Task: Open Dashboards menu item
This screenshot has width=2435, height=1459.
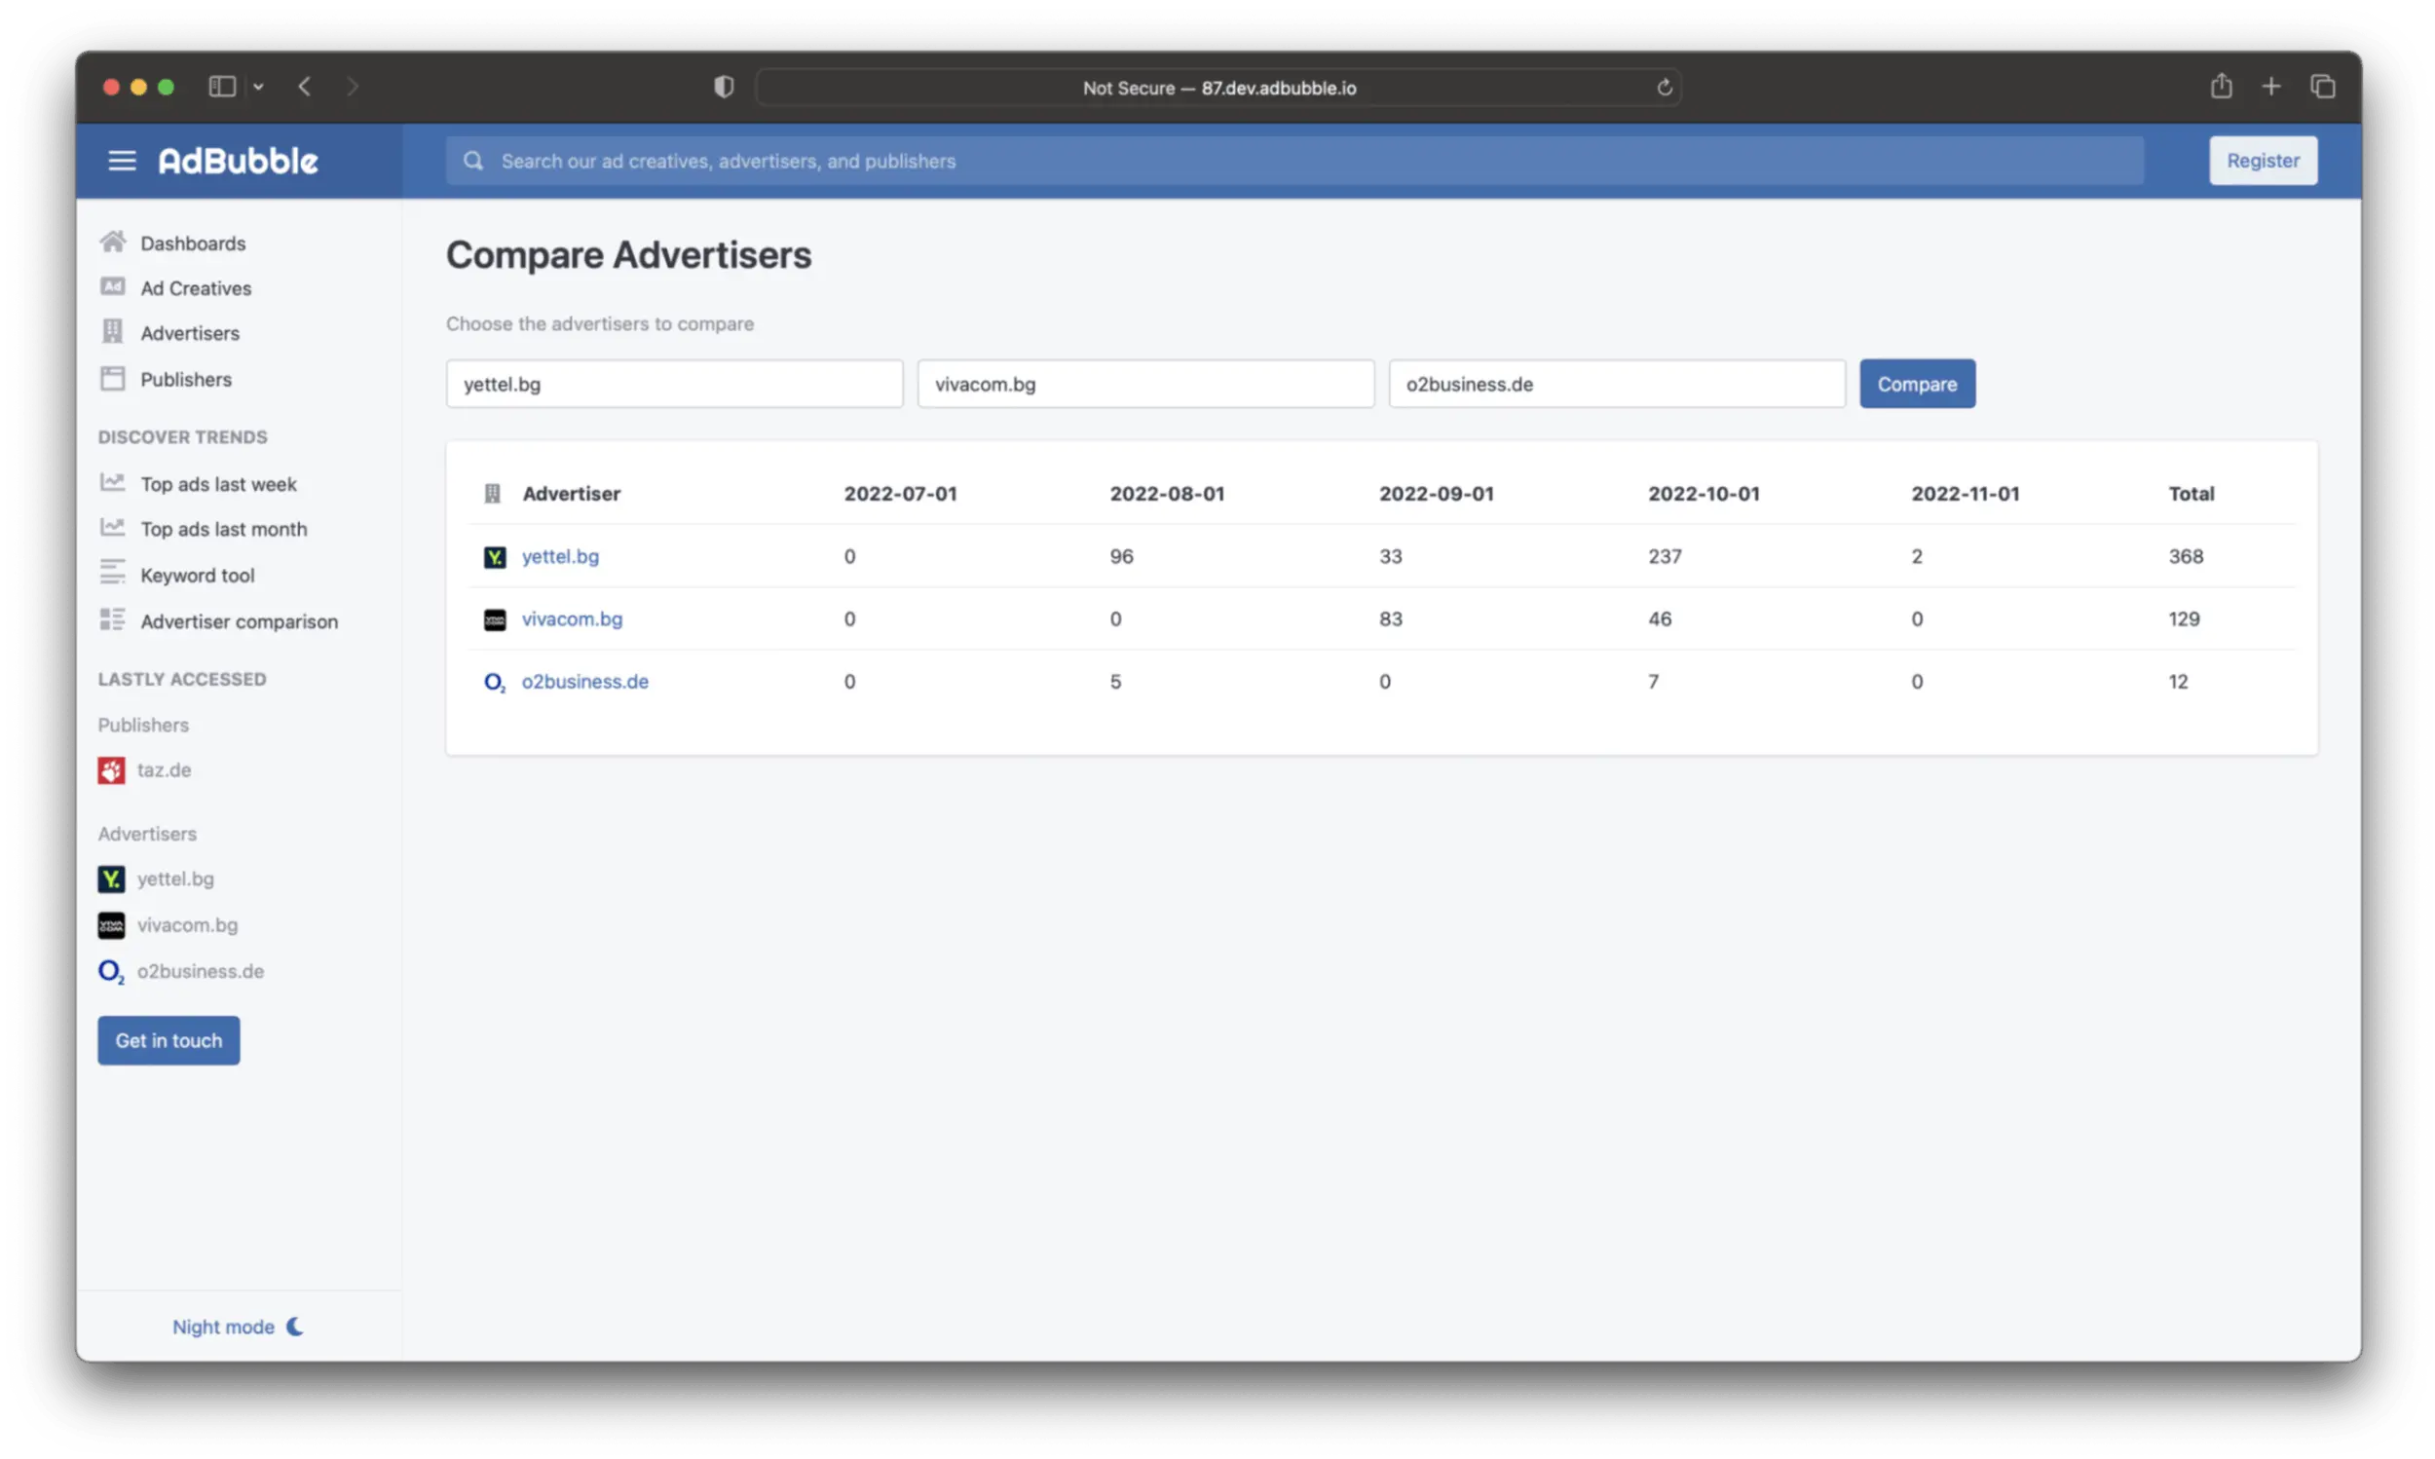Action: click(193, 243)
